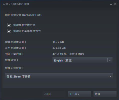Click the 875.38 GB available space value

59,48
